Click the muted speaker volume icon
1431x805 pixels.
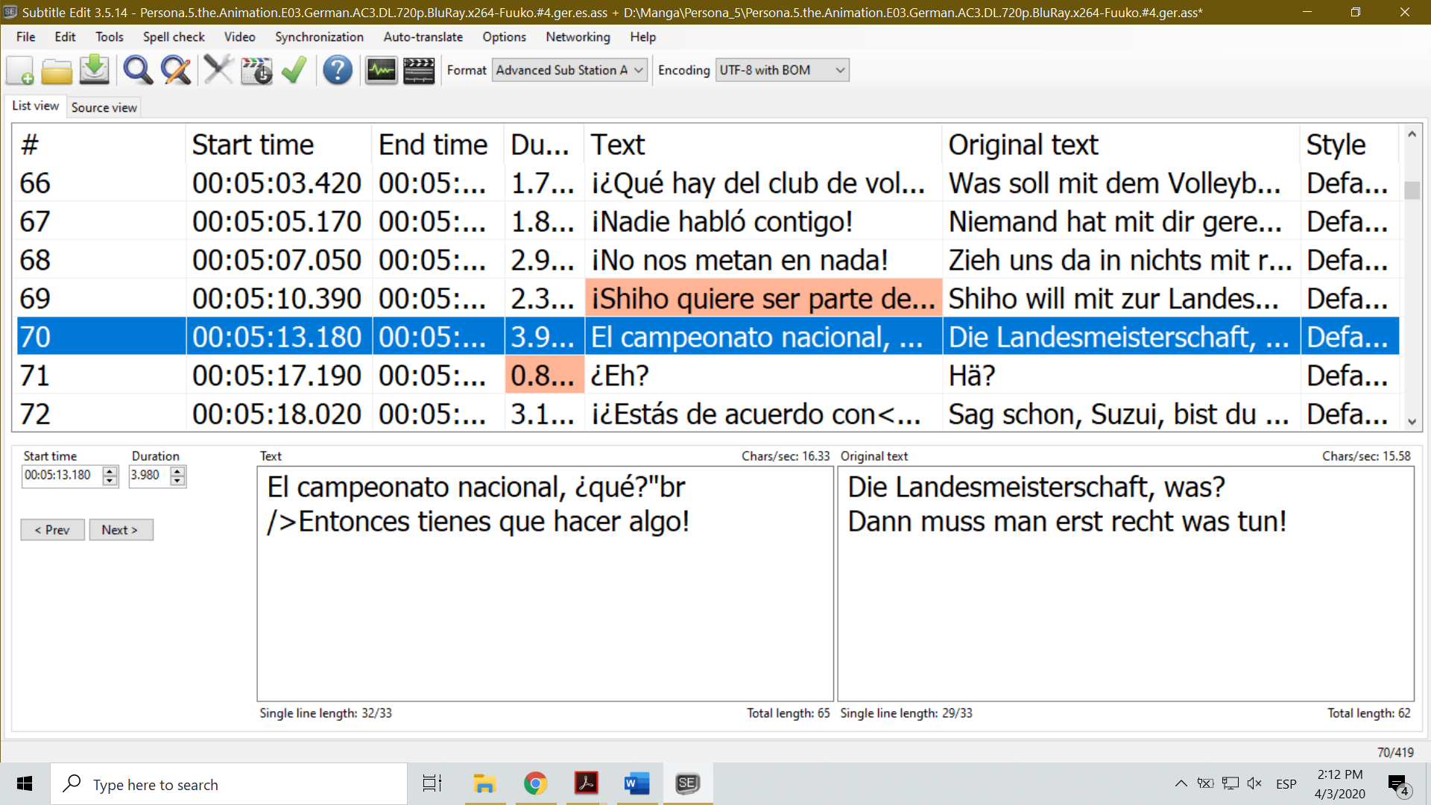tap(1254, 783)
